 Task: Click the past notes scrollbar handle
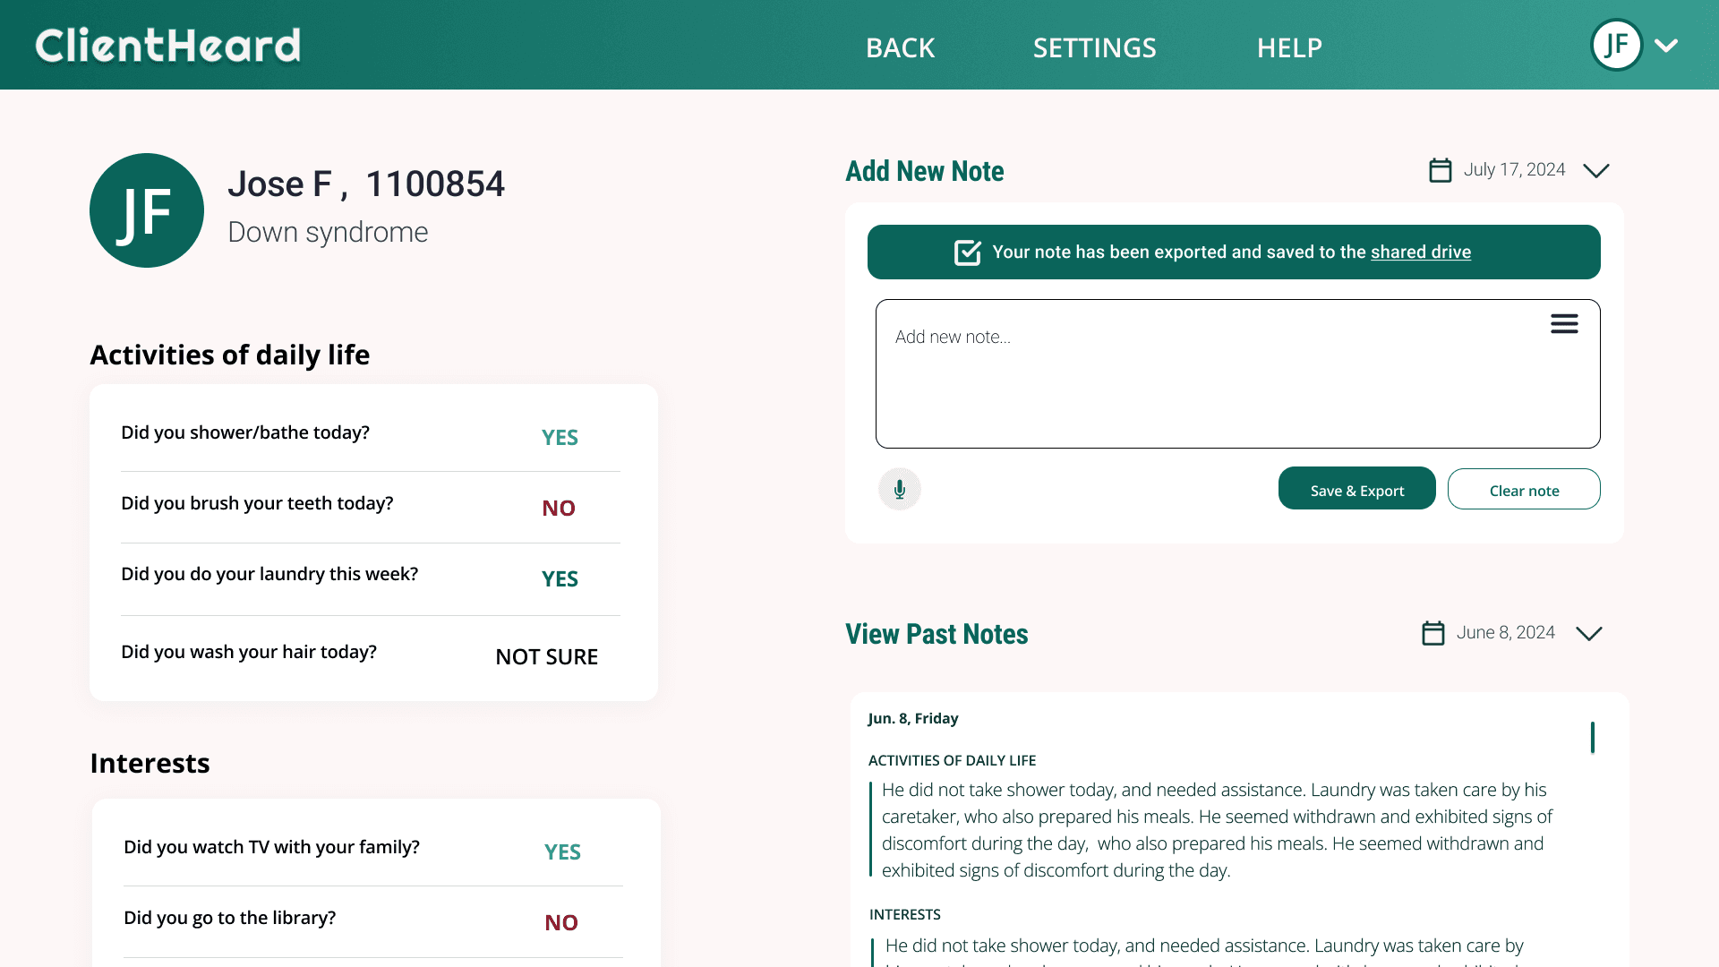1592,738
